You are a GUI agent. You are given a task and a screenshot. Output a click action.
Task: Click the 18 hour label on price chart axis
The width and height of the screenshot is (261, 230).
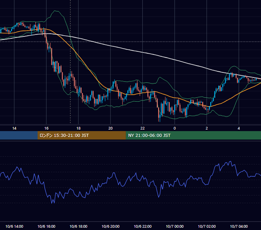click(x=78, y=128)
